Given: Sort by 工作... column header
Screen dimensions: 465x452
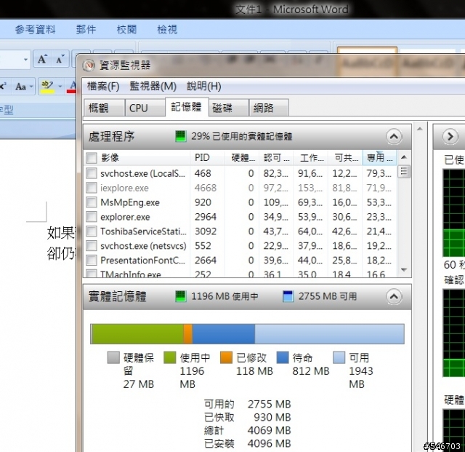Looking at the screenshot, I should point(310,157).
